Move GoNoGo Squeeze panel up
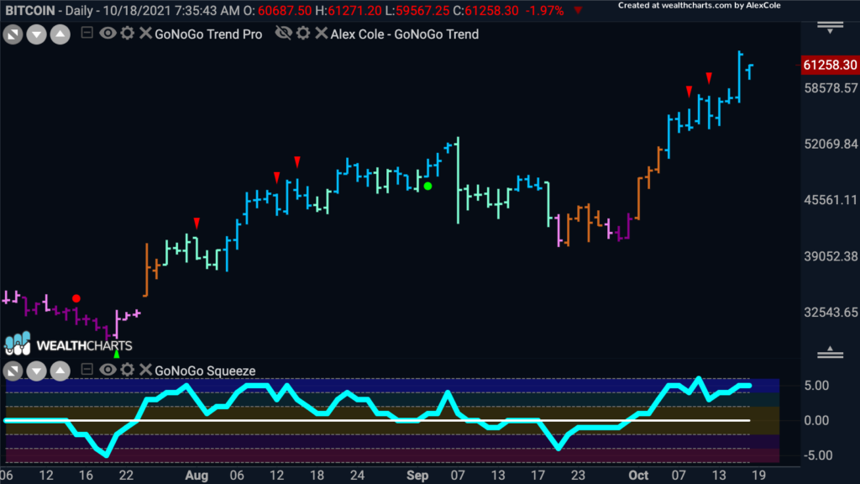Image resolution: width=860 pixels, height=484 pixels. click(x=60, y=371)
